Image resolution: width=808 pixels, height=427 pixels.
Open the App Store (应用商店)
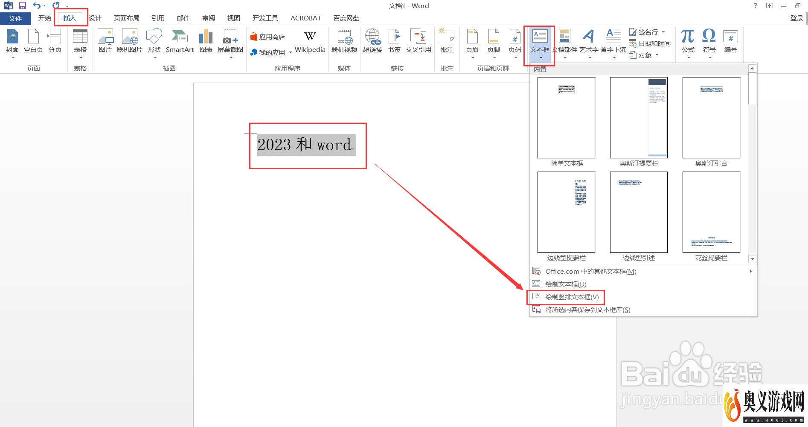coord(267,37)
